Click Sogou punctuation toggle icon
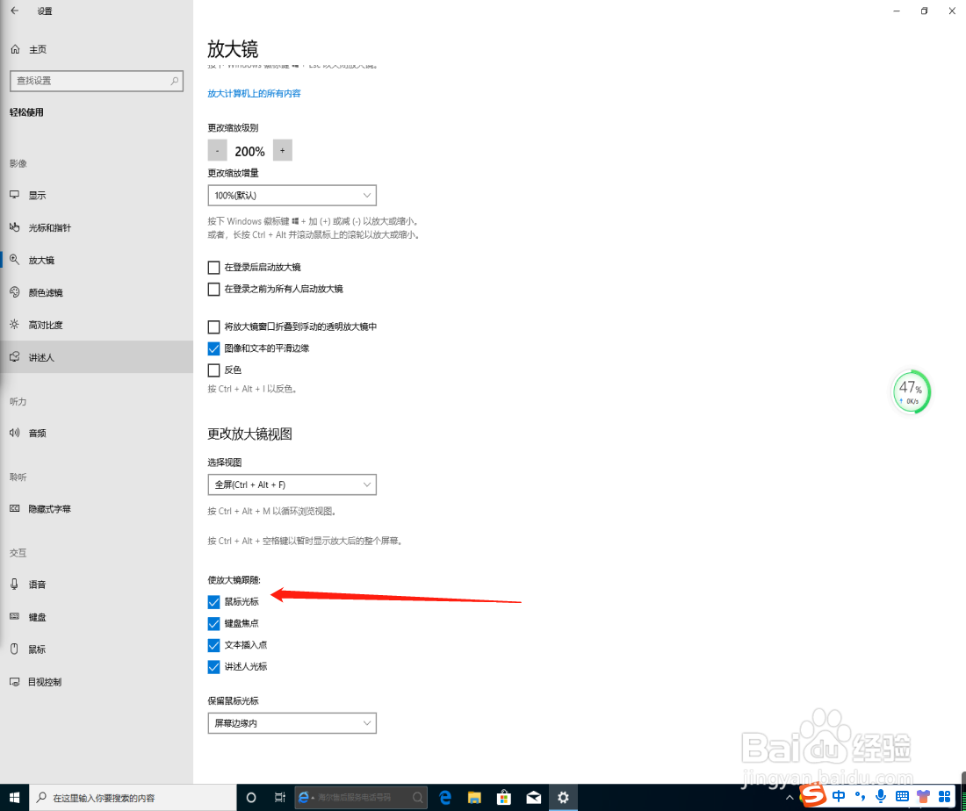This screenshot has height=811, width=966. pos(860,796)
